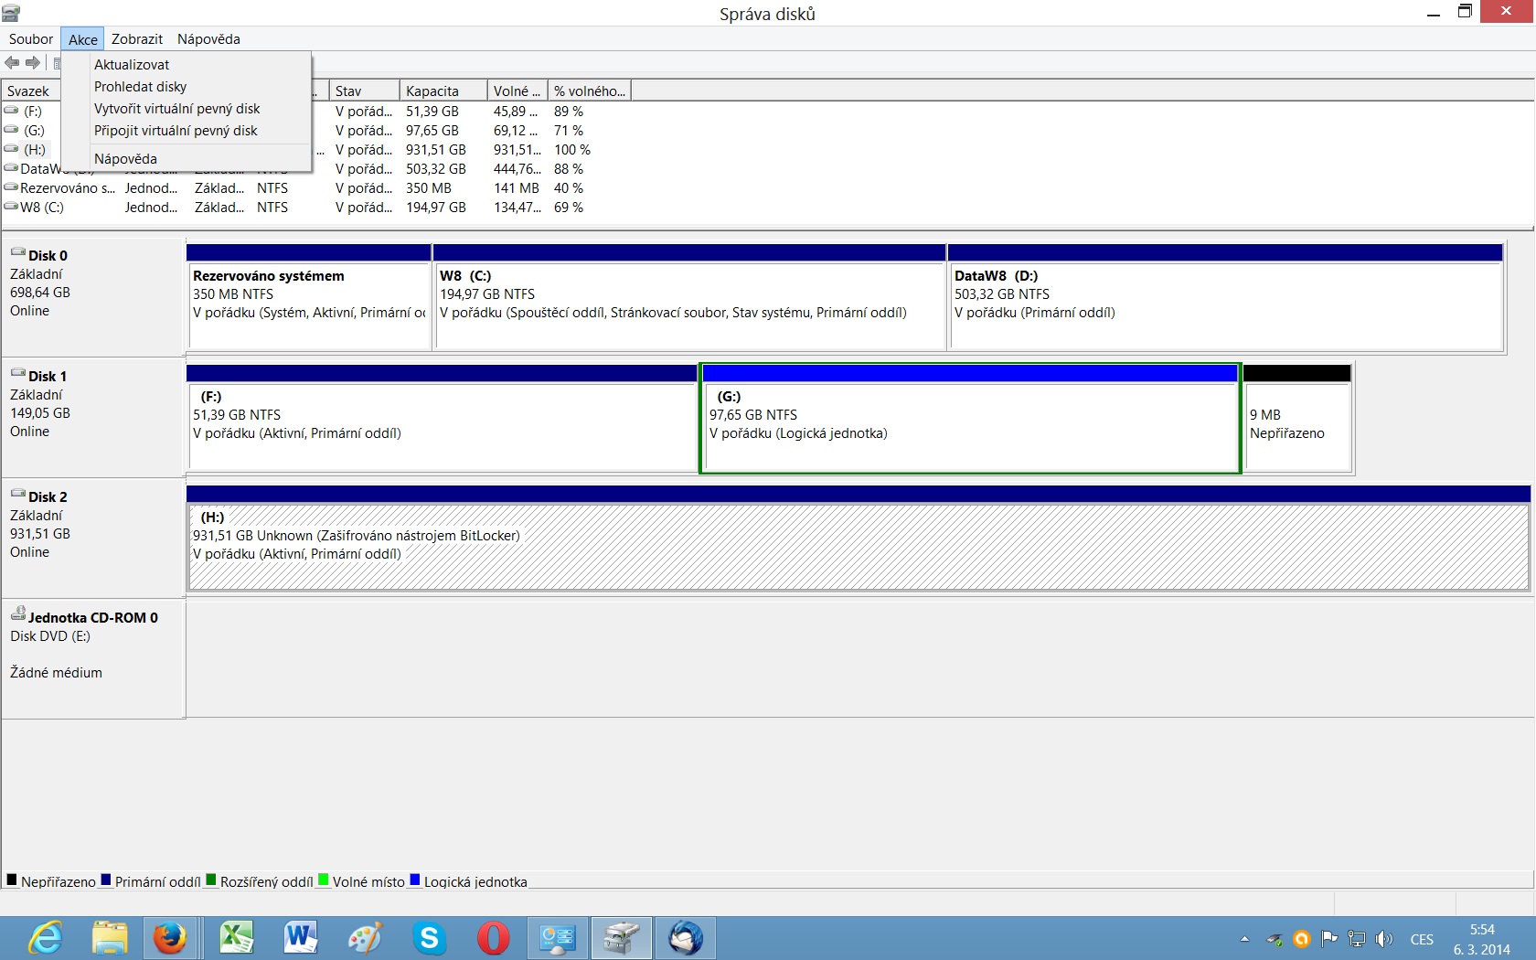Viewport: 1536px width, 960px height.
Task: Switch to the Control Panel taskbar button
Action: pos(557,938)
